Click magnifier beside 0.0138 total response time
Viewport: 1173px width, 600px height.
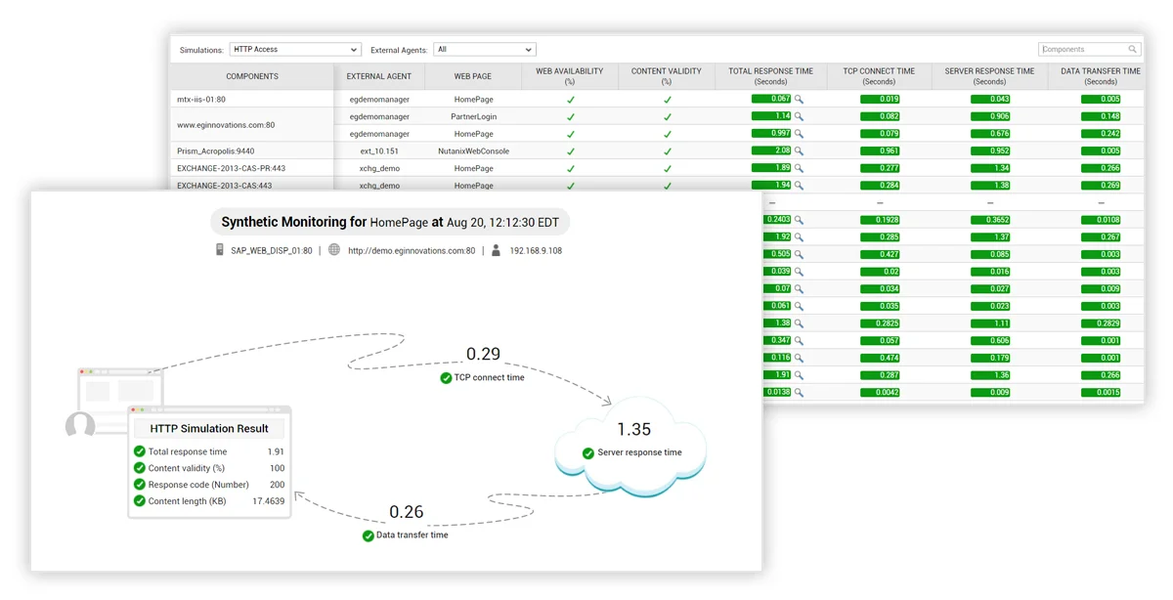(799, 392)
